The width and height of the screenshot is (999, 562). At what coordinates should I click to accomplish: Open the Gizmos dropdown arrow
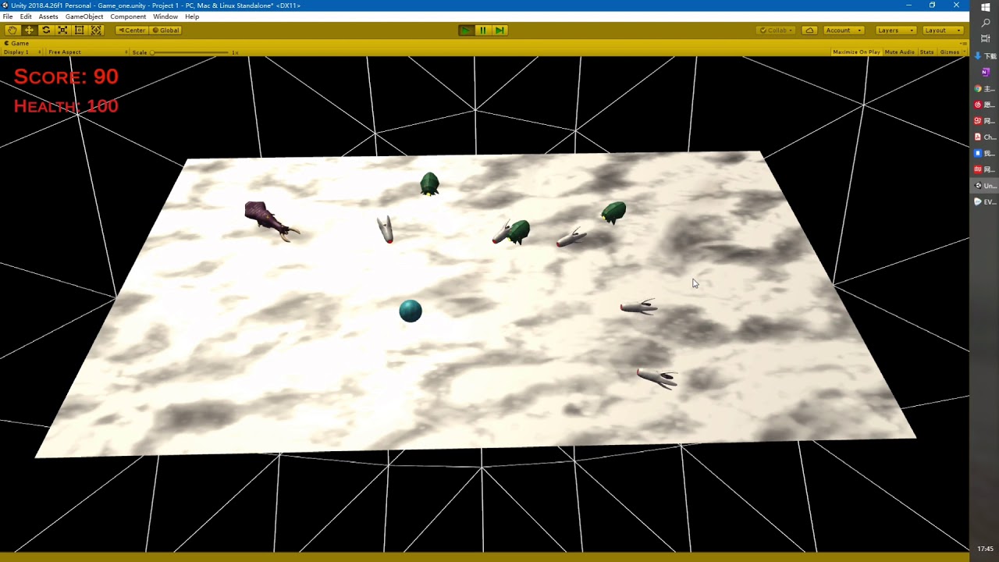[965, 52]
